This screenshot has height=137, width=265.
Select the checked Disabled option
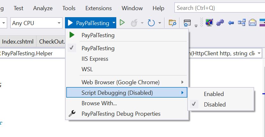[x=221, y=105]
